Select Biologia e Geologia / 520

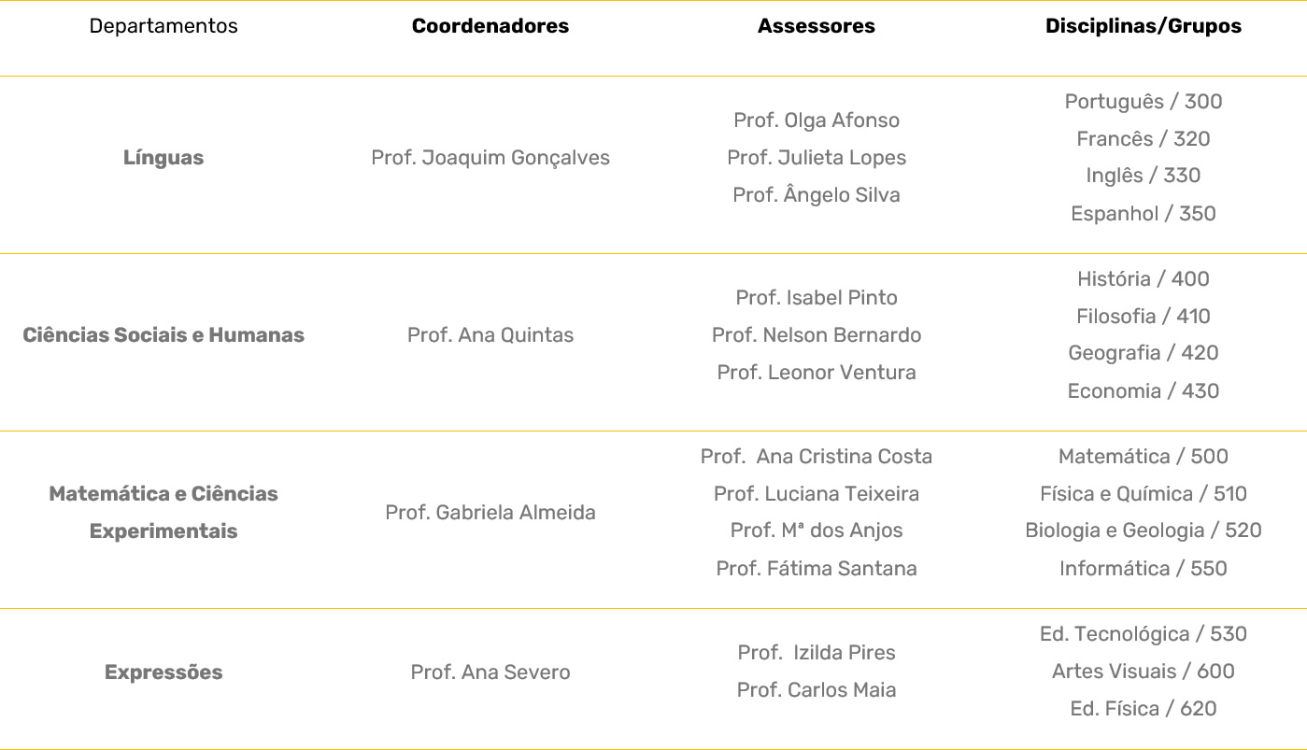[x=1144, y=531]
